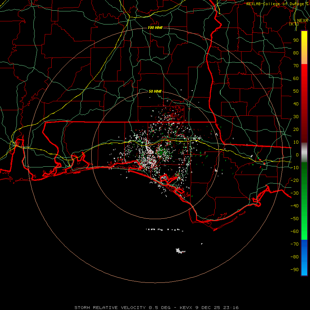Click the 60 value on the velocity scale
The image size is (310, 310).
click(x=296, y=79)
